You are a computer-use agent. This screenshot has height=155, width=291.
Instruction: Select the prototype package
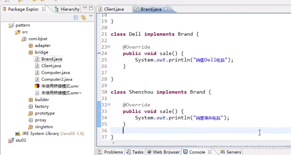tap(45, 113)
